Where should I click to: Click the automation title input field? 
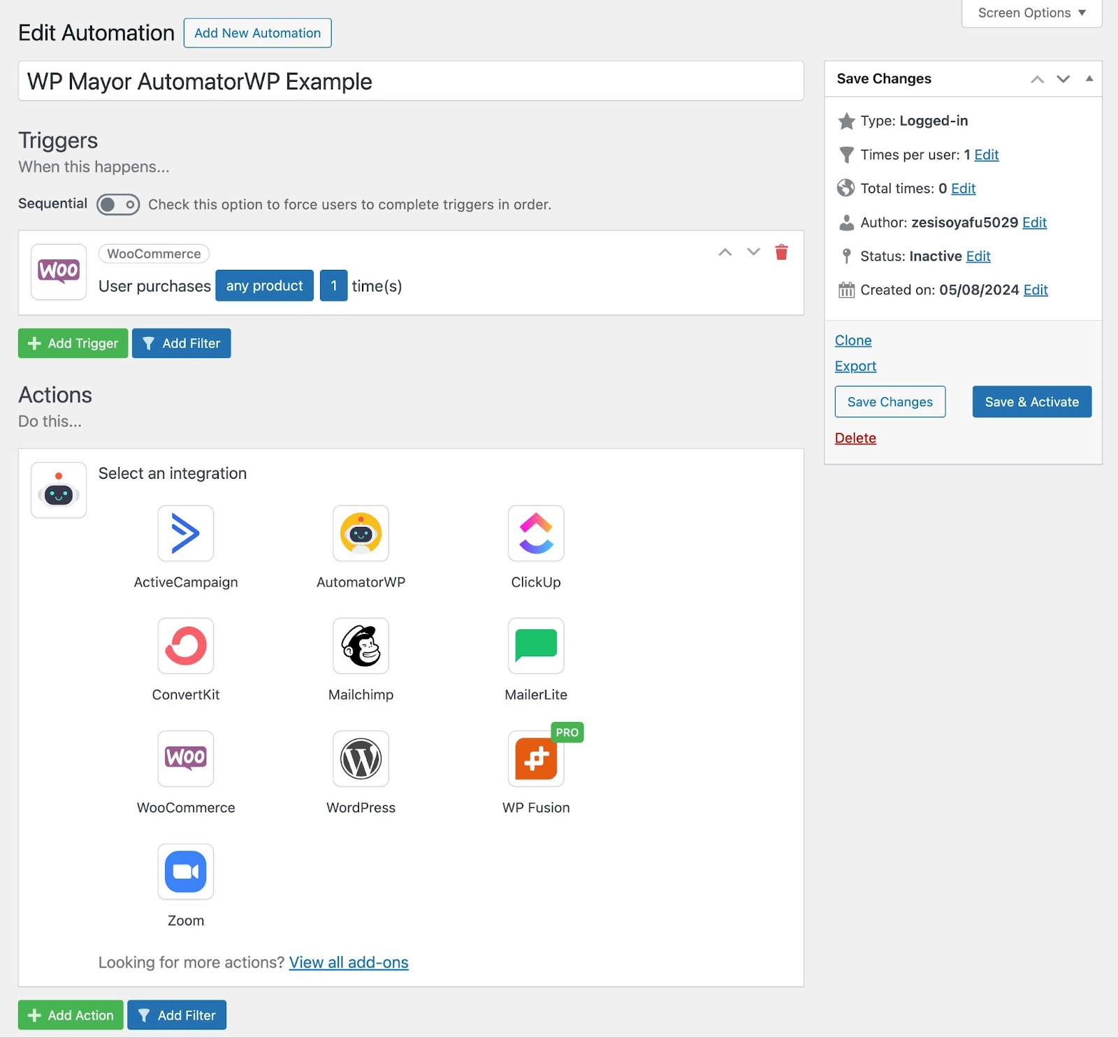pos(411,81)
